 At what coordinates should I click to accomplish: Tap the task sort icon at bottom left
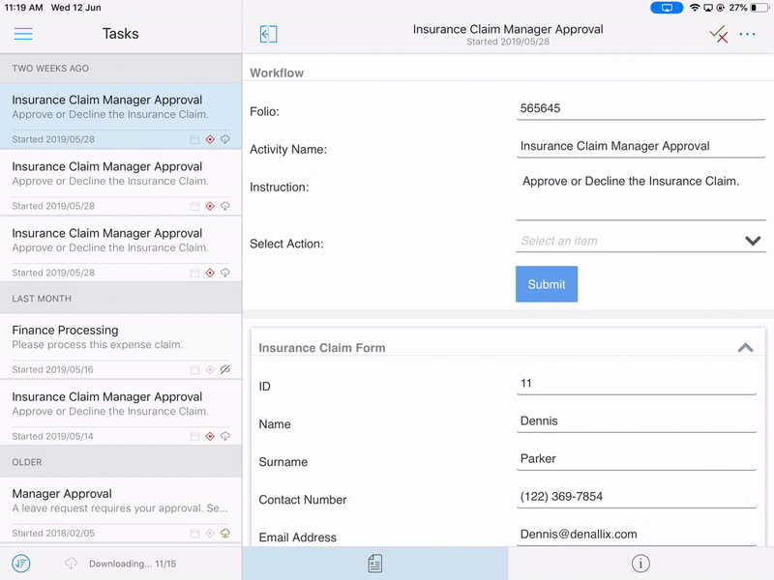point(21,564)
